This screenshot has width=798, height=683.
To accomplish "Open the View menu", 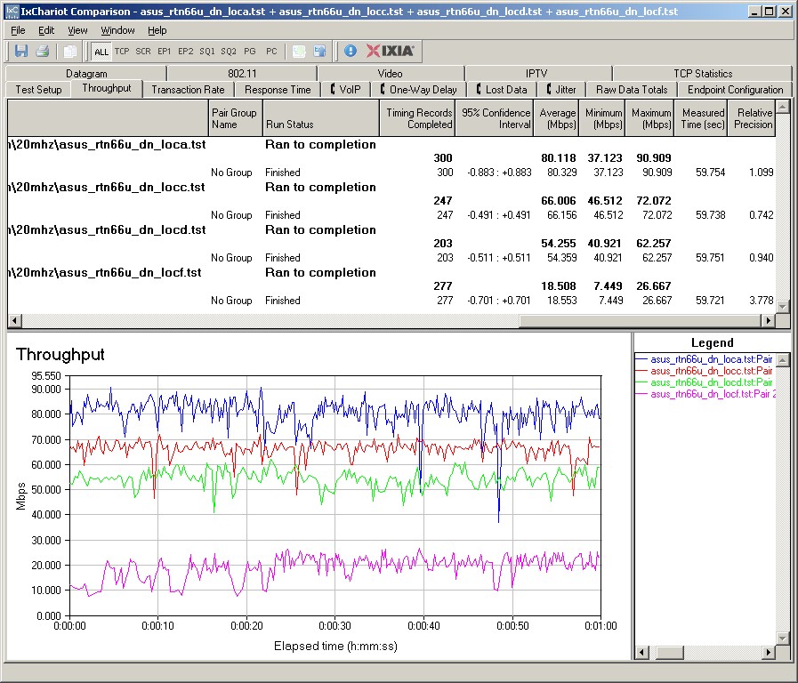I will [x=77, y=30].
